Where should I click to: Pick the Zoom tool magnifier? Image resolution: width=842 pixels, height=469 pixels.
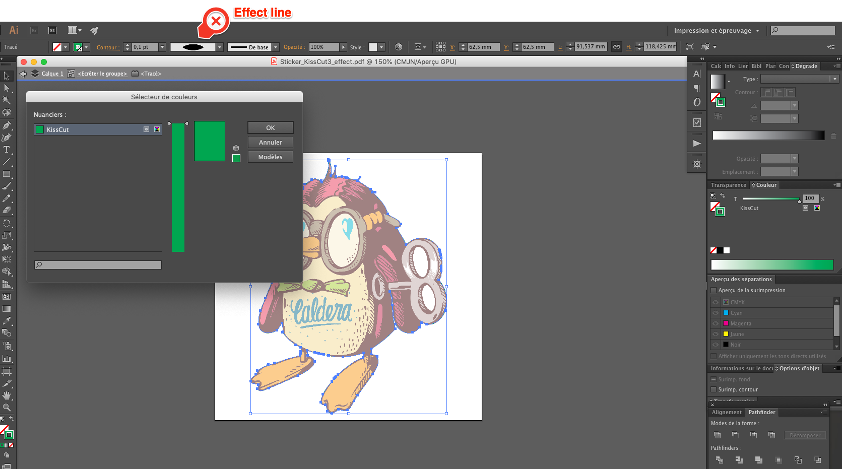(7, 408)
